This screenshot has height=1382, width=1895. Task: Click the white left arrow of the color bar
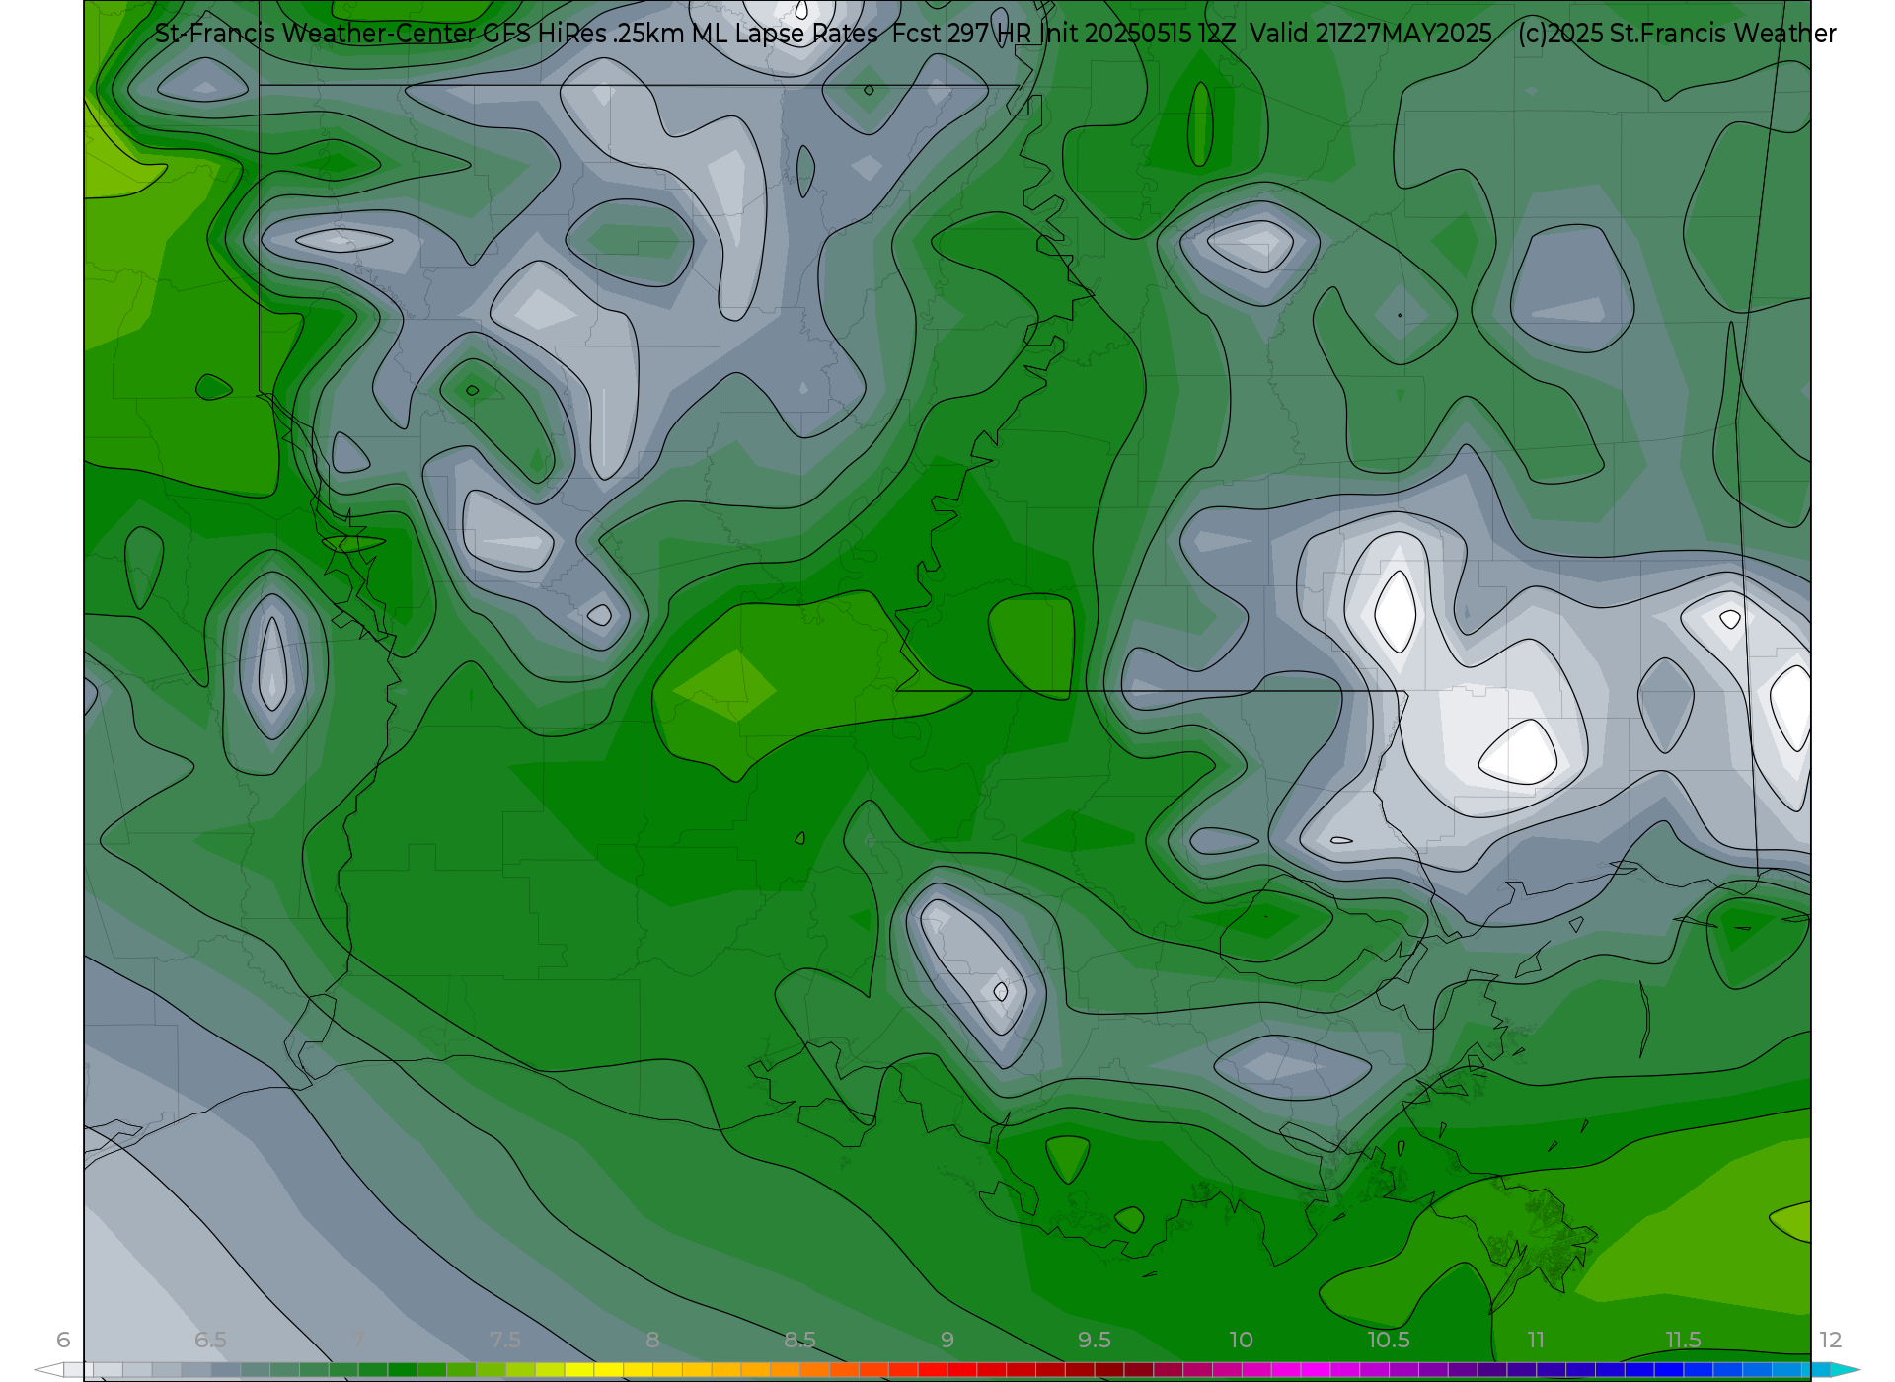(48, 1370)
